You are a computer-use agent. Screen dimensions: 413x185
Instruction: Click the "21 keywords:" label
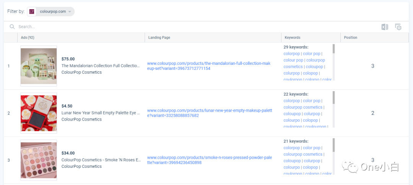[296, 141]
